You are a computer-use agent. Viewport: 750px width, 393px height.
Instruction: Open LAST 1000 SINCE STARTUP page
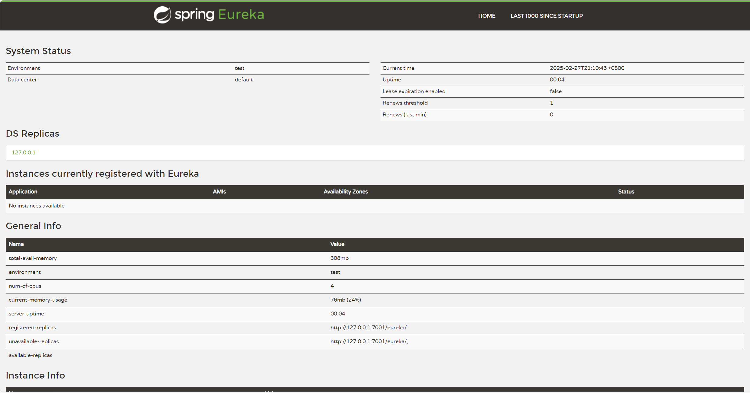click(x=547, y=16)
